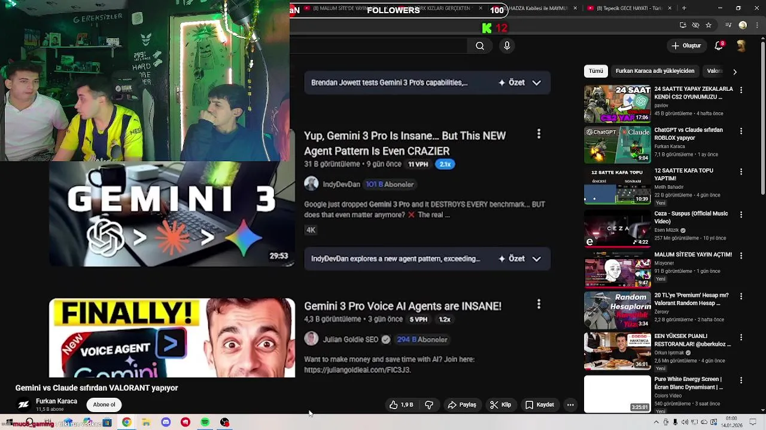Like the video with thumbs up

[x=401, y=405]
